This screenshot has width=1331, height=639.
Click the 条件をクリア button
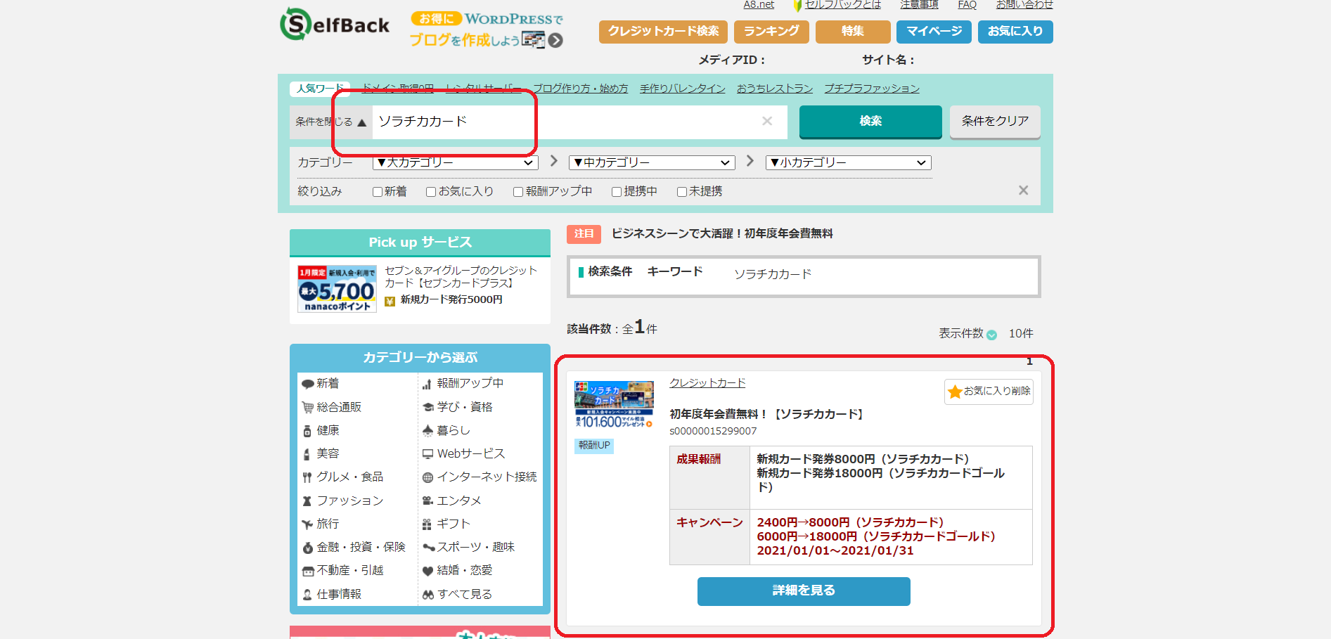coord(995,122)
